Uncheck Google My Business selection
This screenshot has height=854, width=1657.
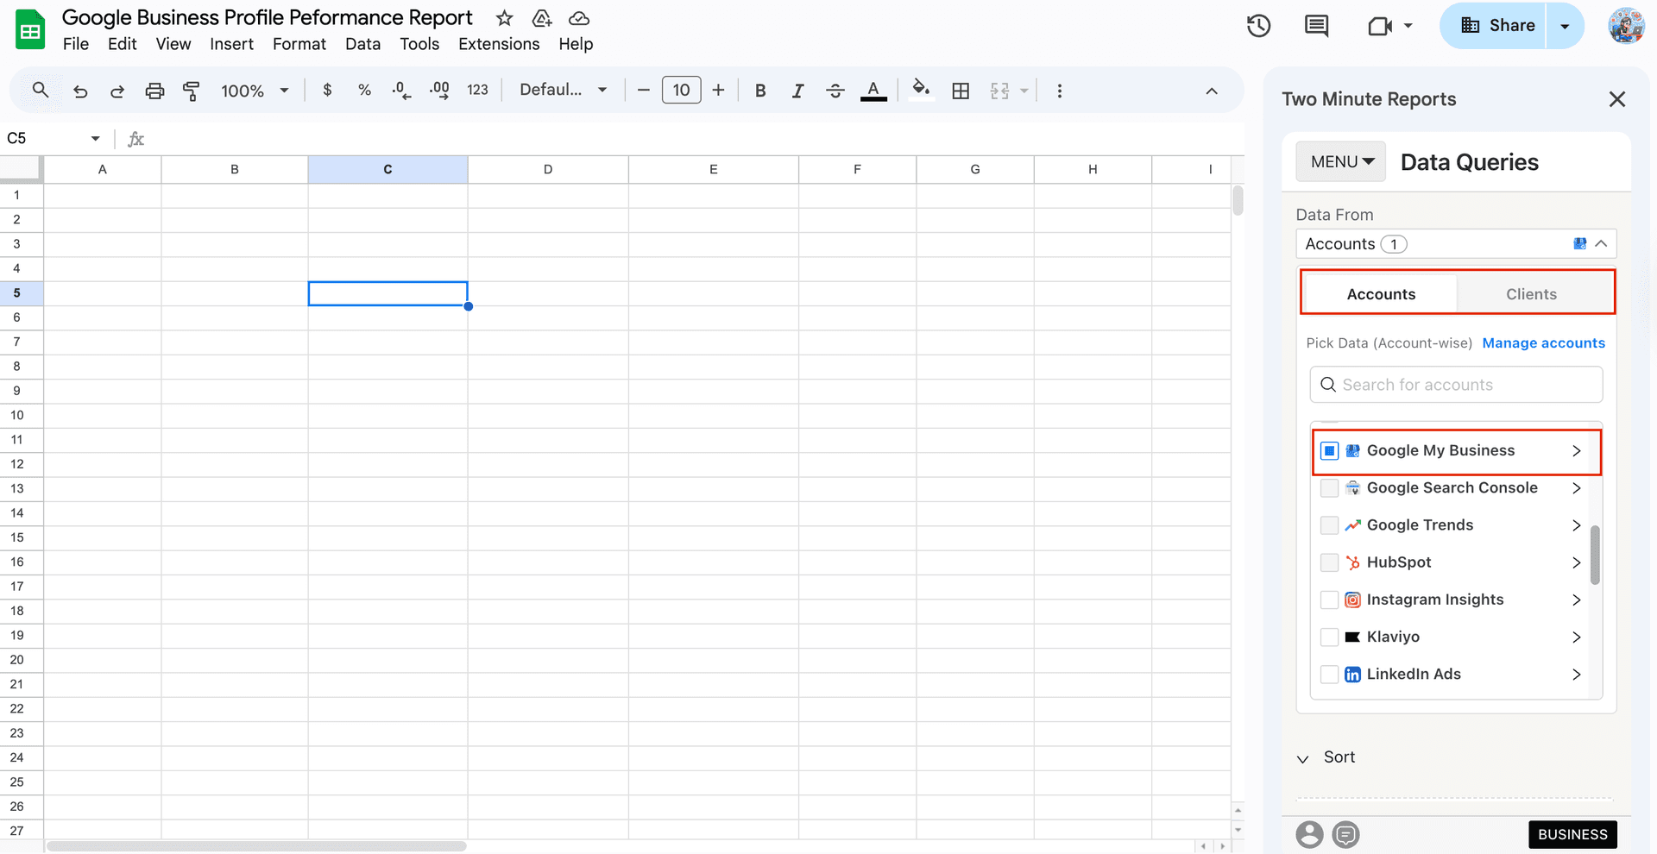point(1329,450)
